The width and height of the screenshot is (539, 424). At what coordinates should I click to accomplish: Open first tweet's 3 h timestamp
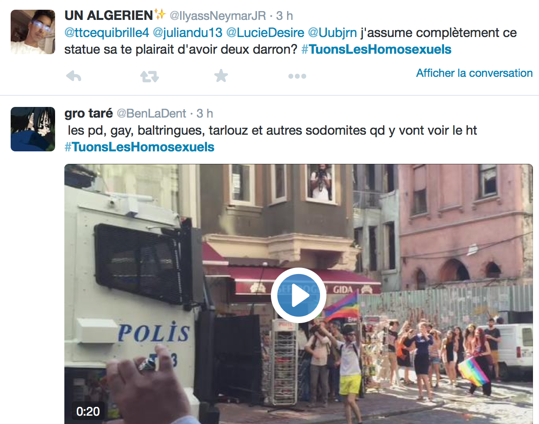(285, 16)
